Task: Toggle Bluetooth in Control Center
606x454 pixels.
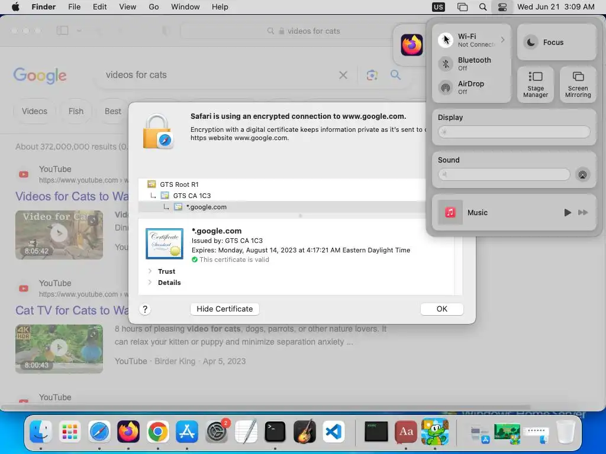Action: pos(446,64)
